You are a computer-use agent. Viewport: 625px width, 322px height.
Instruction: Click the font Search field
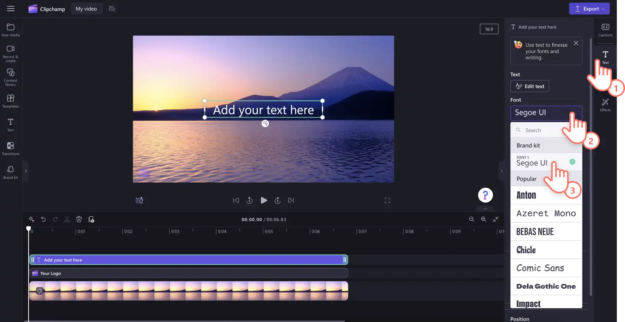pyautogui.click(x=546, y=130)
